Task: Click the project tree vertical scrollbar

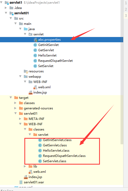Action: click(x=122, y=72)
